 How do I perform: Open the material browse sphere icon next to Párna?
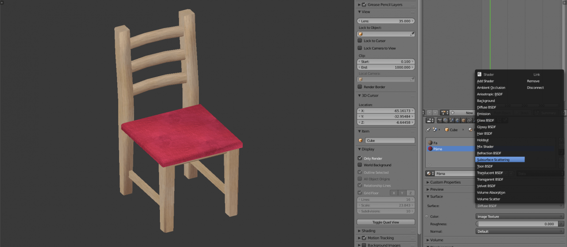pos(429,173)
